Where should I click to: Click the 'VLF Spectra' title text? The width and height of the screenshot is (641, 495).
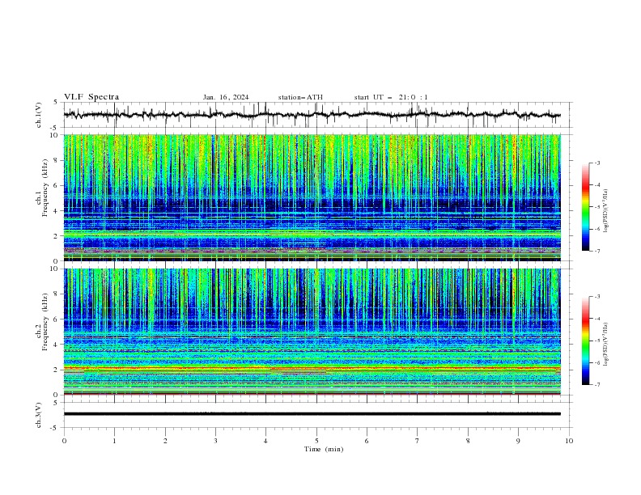[91, 97]
